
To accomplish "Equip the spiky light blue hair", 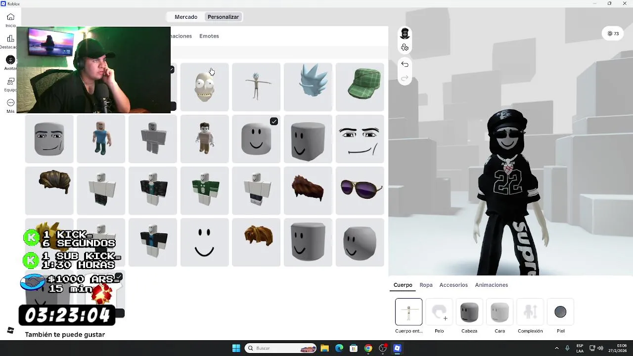I will coord(308,87).
